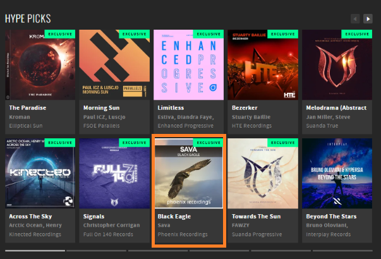Click the HYPE PICKS heading
Viewport: 381px width, 259px height.
click(28, 19)
